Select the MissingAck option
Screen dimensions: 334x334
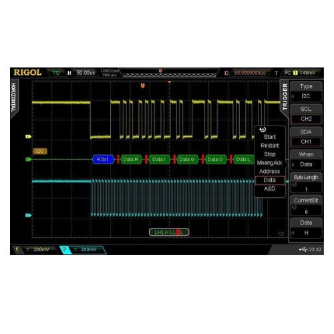(270, 163)
